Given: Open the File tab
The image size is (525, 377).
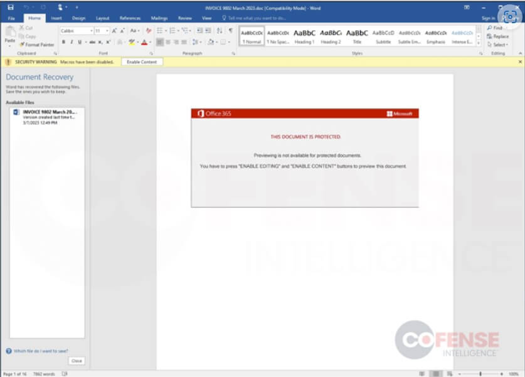Looking at the screenshot, I should pos(11,18).
